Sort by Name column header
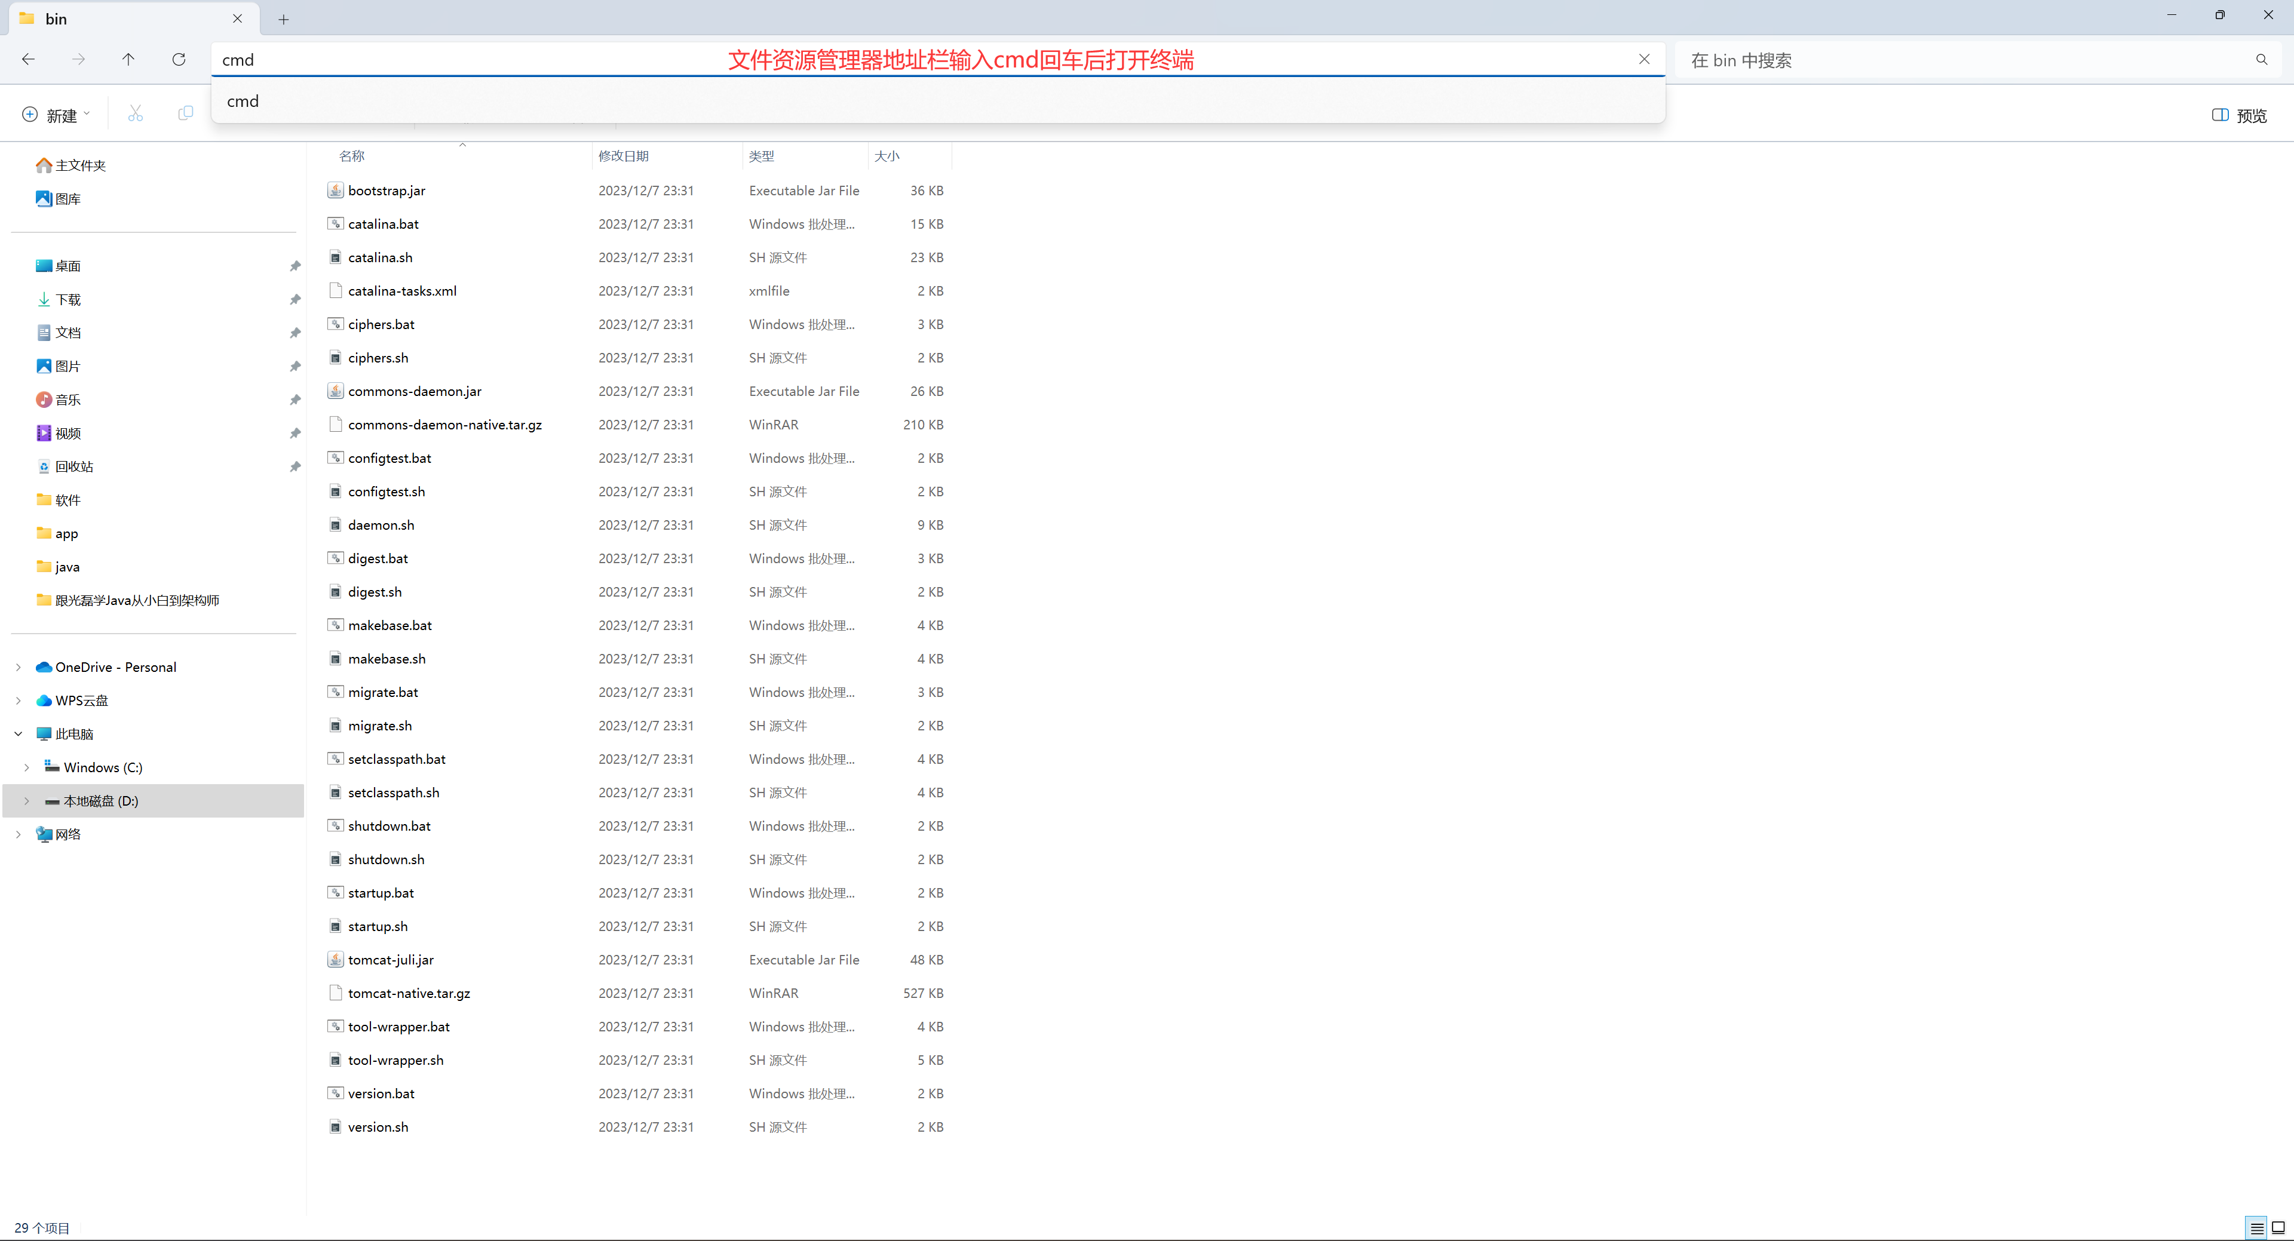2294x1241 pixels. 352,156
